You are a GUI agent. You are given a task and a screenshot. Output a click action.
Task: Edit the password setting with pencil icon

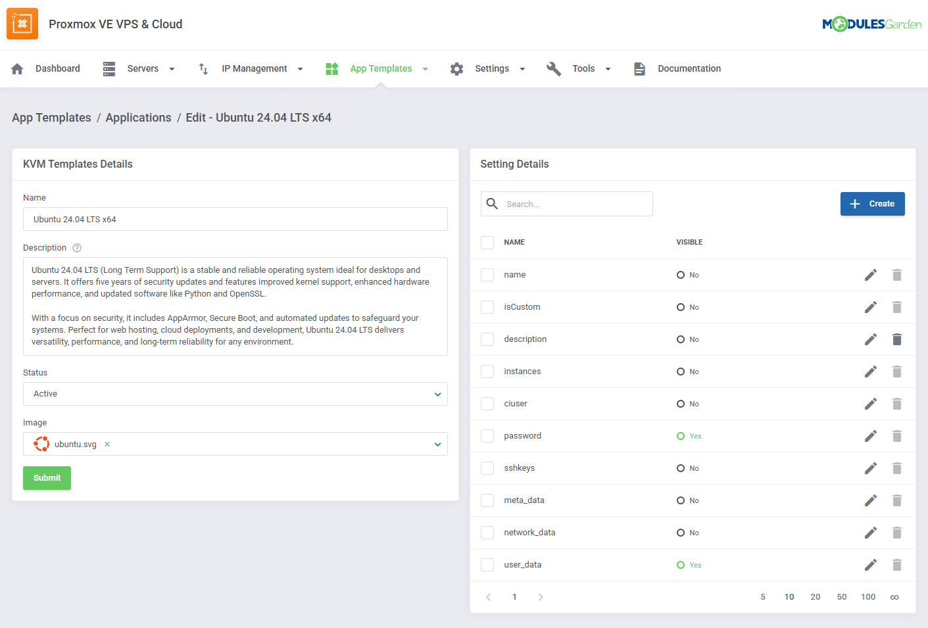(870, 435)
